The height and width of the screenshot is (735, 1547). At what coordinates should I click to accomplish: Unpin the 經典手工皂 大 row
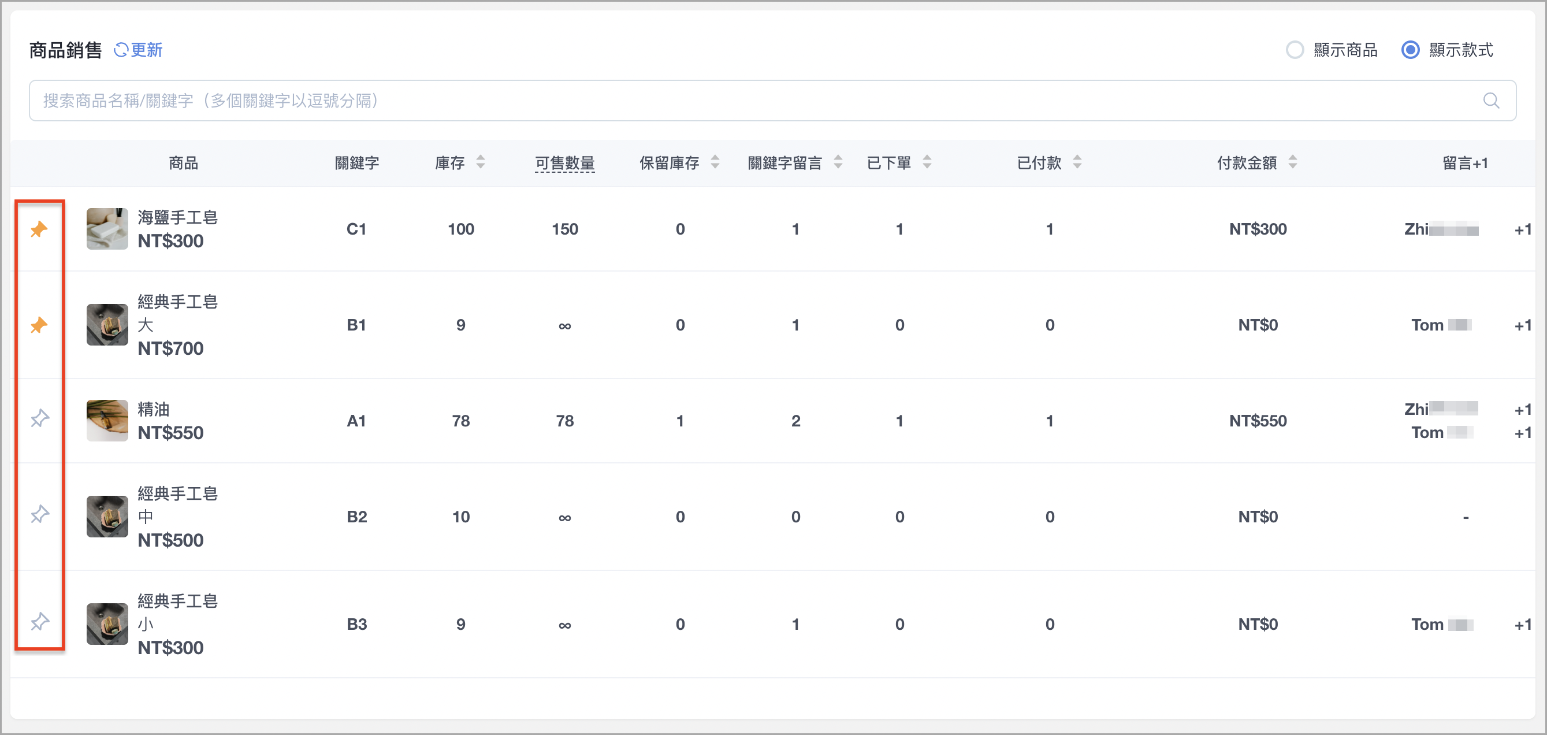(39, 325)
